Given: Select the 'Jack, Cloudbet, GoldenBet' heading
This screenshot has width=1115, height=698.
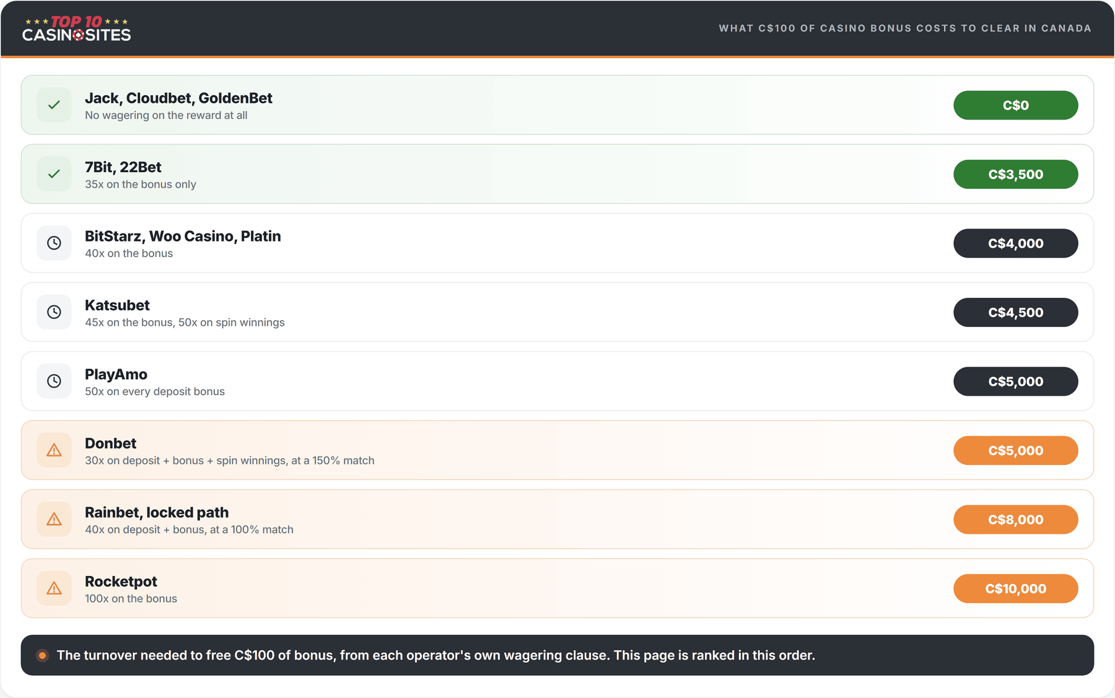Looking at the screenshot, I should [178, 98].
